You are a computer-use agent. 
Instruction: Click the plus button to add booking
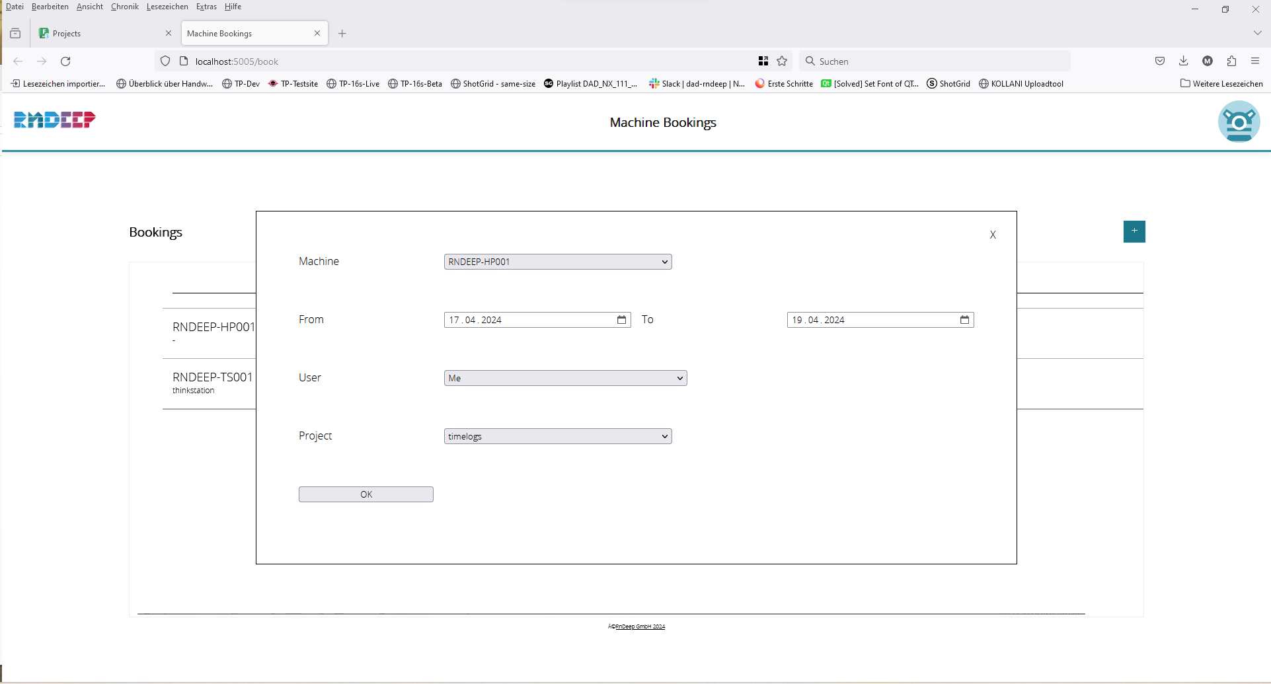[x=1134, y=231]
